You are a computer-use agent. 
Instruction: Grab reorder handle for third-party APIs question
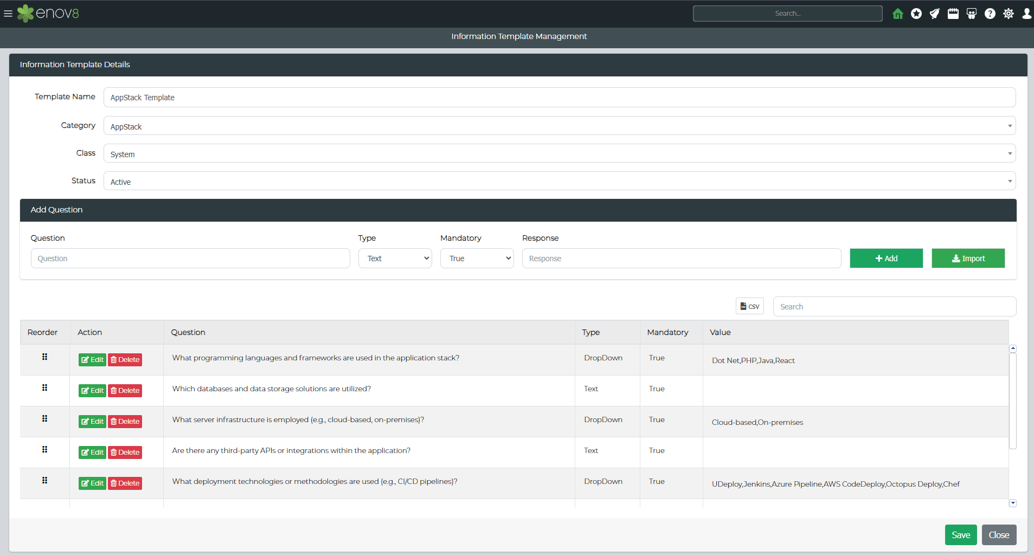point(45,449)
